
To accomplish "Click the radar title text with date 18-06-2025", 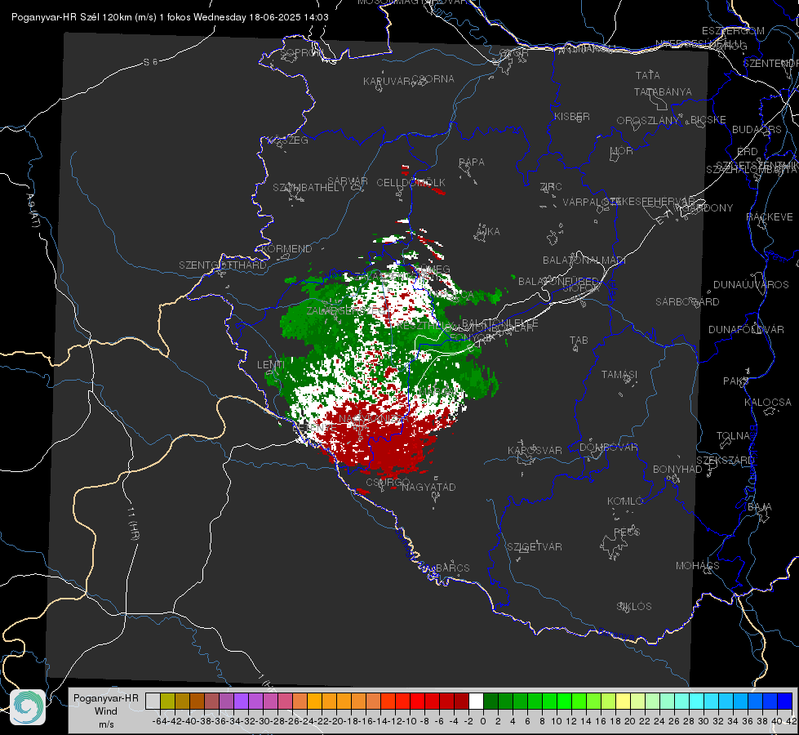I will click(x=170, y=17).
